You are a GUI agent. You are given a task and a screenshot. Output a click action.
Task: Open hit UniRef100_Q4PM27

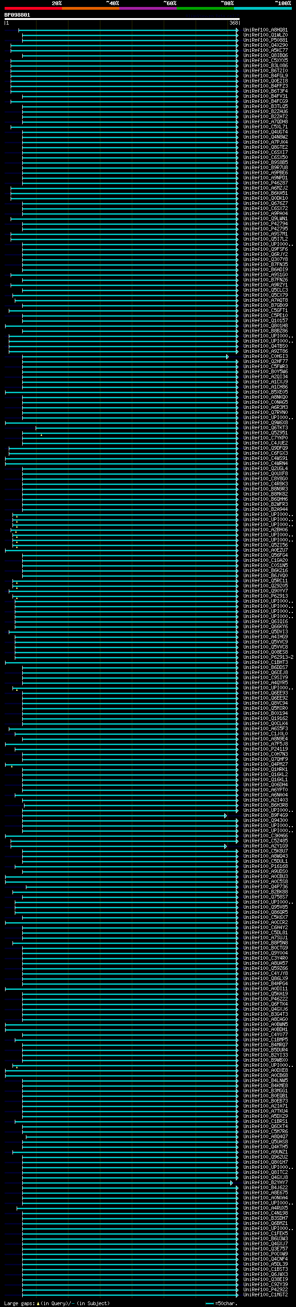tap(265, 764)
